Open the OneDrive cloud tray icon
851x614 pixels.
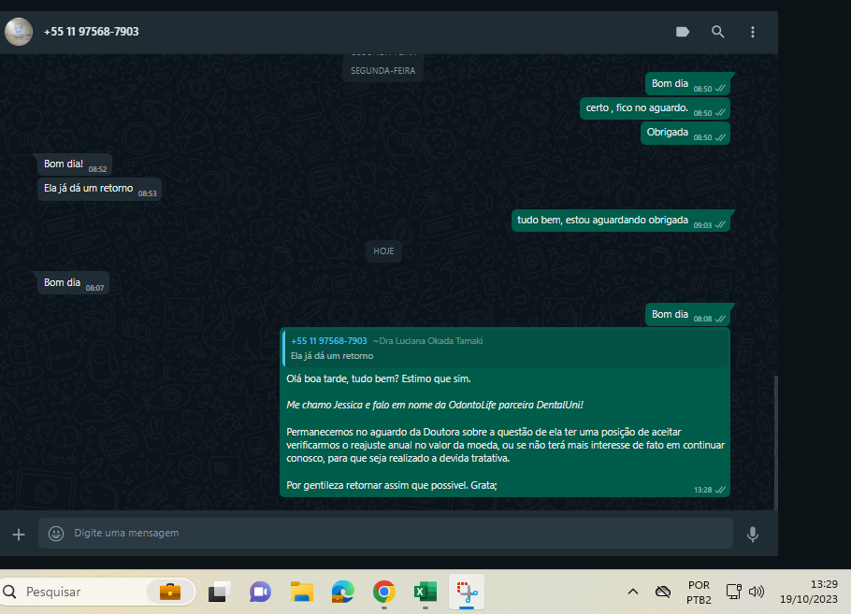click(663, 592)
